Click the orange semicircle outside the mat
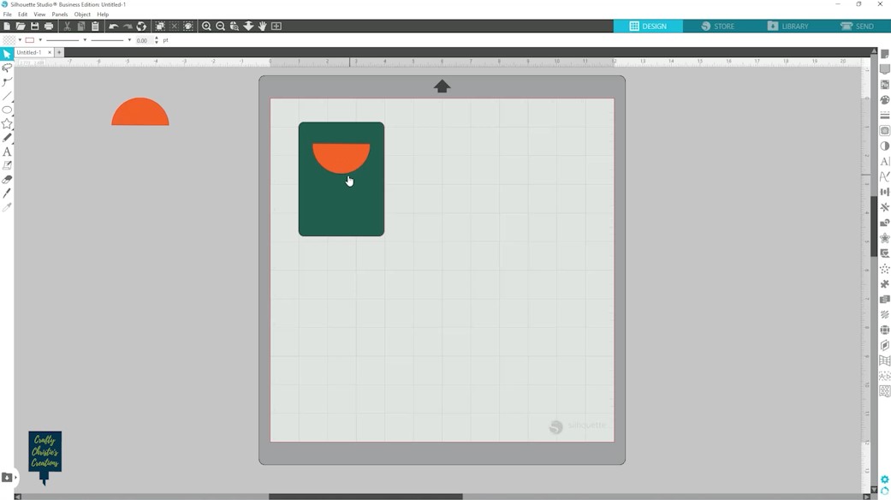The height and width of the screenshot is (500, 891). pyautogui.click(x=140, y=116)
